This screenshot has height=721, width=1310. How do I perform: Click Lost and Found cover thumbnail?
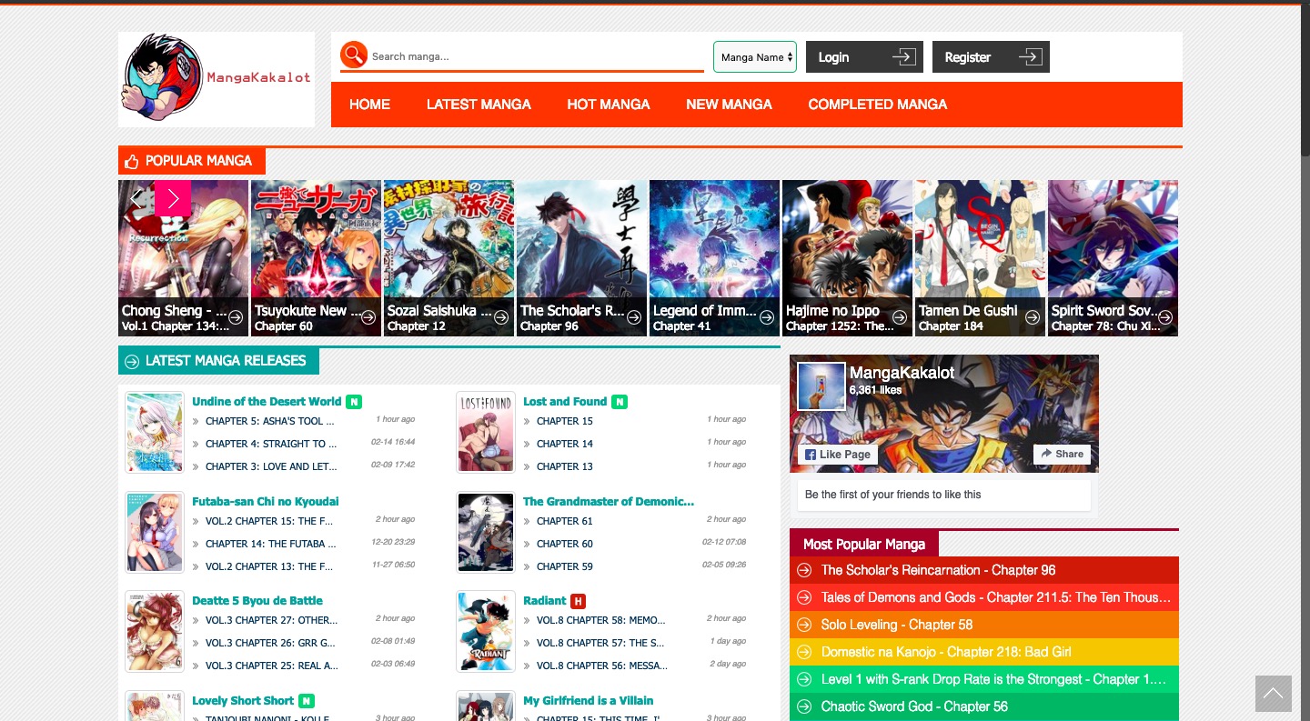(x=486, y=433)
